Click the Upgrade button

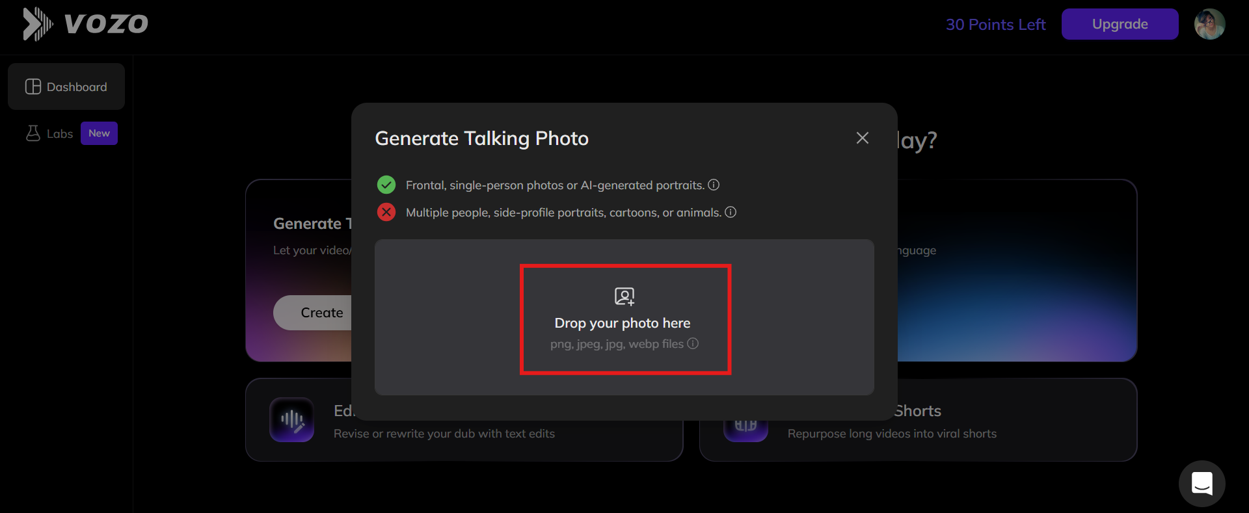tap(1120, 23)
